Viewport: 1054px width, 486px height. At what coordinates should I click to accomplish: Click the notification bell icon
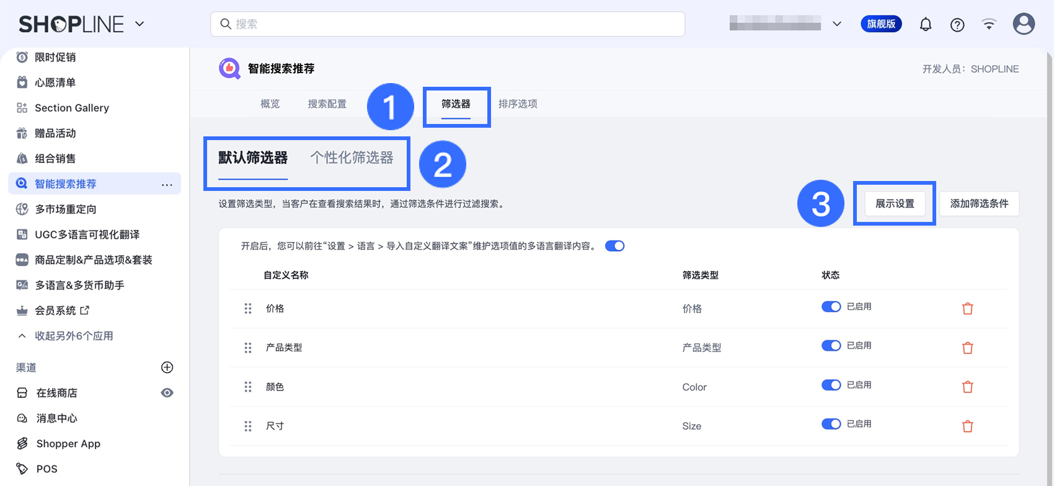click(926, 25)
